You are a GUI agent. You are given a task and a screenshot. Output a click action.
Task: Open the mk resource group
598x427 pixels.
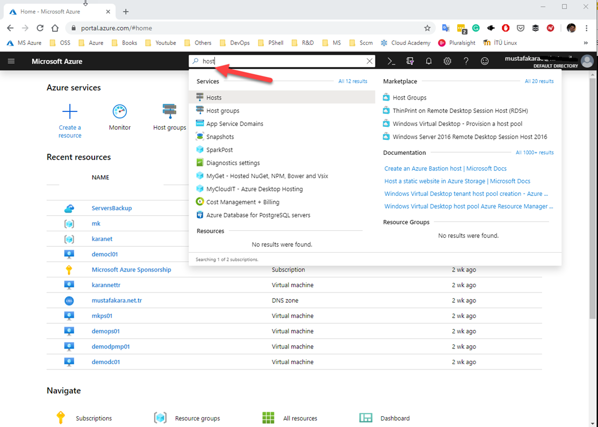pyautogui.click(x=96, y=224)
